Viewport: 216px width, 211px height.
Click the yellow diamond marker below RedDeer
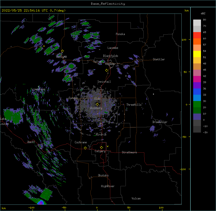coord(107,70)
